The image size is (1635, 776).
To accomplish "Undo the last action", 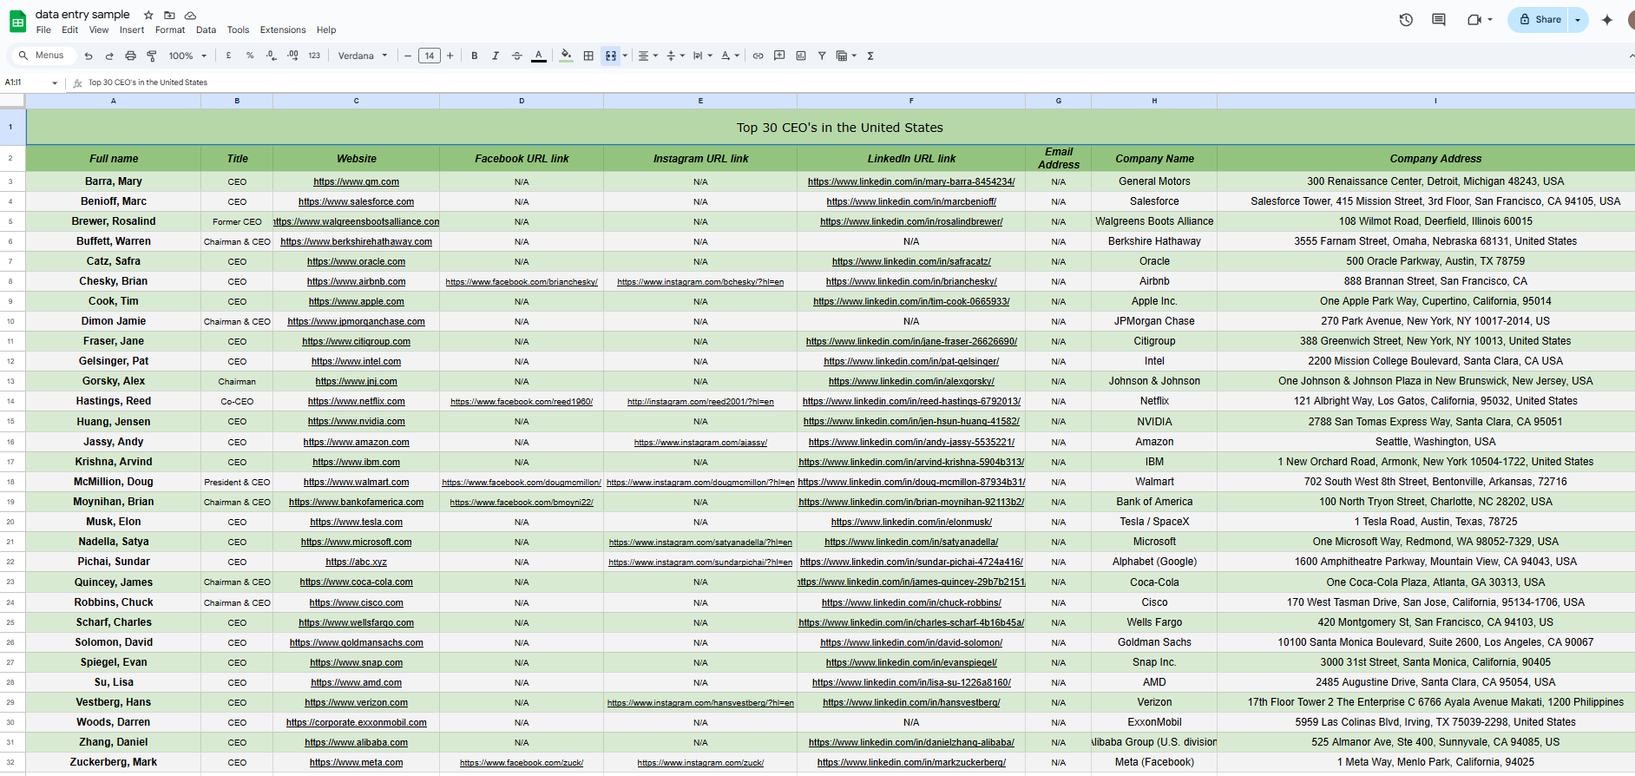I will pos(89,56).
